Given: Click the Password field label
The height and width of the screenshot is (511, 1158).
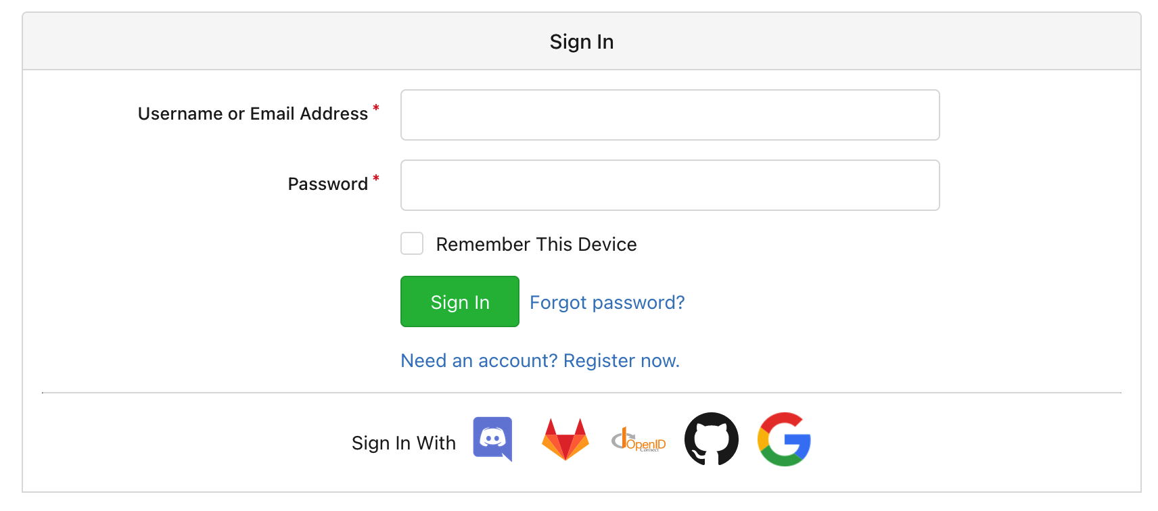Looking at the screenshot, I should (327, 184).
